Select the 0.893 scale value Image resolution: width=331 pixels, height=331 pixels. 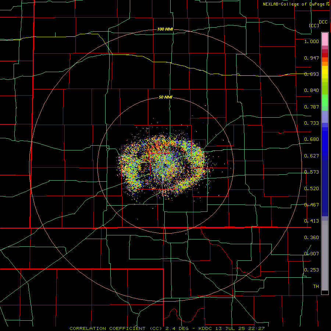point(312,74)
